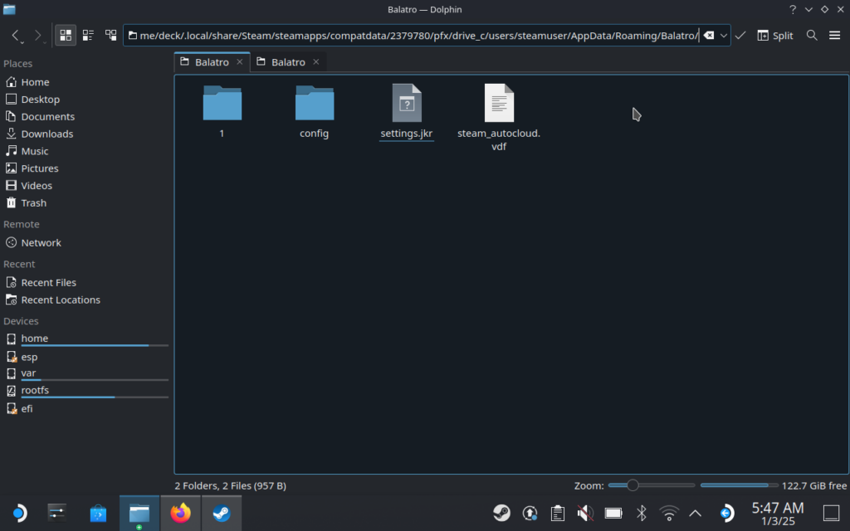Open the search bar with the magnifier icon

(x=811, y=36)
